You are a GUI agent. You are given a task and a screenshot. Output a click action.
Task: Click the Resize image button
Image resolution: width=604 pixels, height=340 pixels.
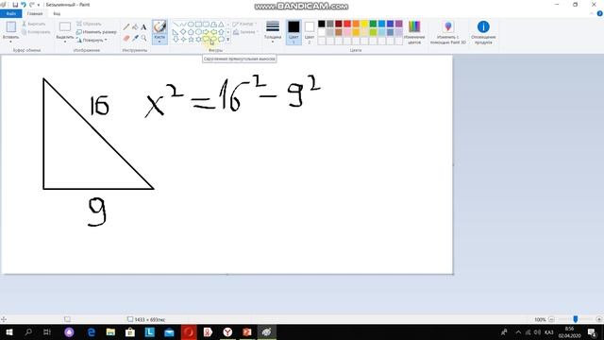coord(96,32)
